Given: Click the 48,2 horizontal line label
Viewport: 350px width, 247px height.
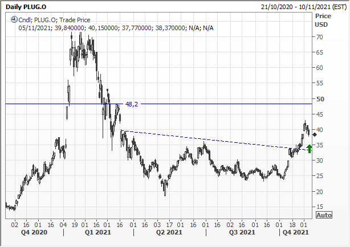Looking at the screenshot, I should point(132,104).
